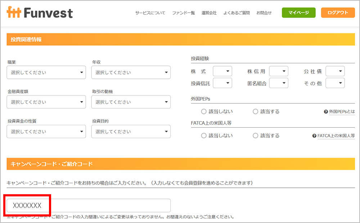360x223 pixels.
Task: Open the 匿名組合 experience dropdown
Action: 279,83
